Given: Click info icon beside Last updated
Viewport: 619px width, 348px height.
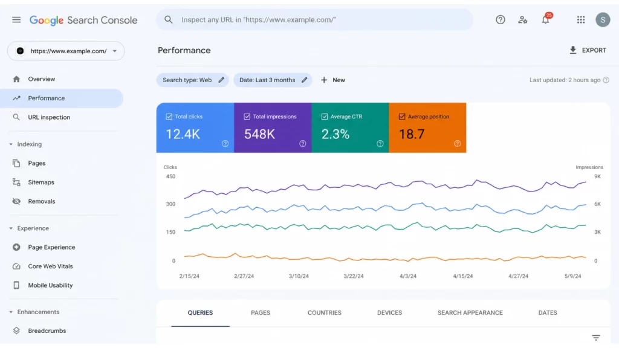Looking at the screenshot, I should point(606,80).
